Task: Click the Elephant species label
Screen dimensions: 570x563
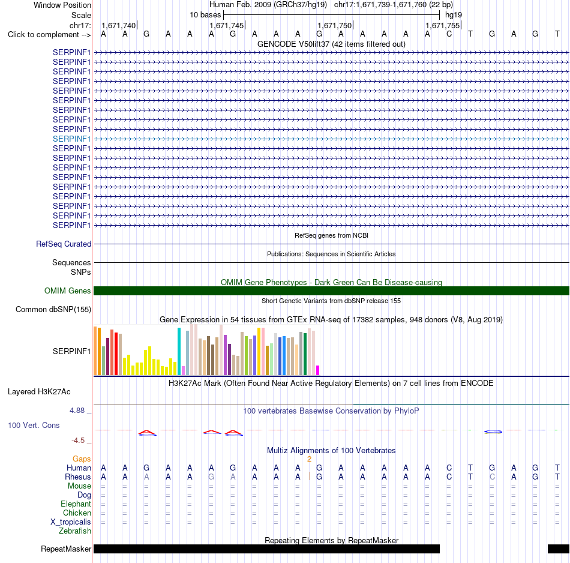Action: click(x=76, y=504)
